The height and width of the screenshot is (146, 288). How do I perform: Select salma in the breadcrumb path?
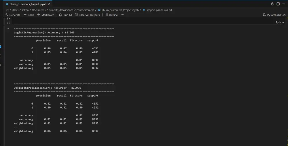[25, 10]
